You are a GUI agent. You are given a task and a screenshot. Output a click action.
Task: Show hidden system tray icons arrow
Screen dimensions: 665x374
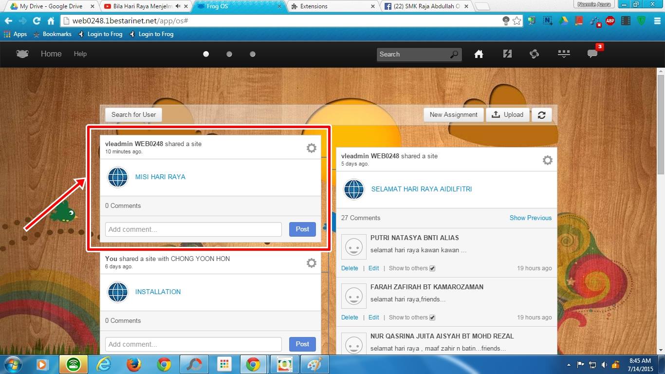[569, 365]
